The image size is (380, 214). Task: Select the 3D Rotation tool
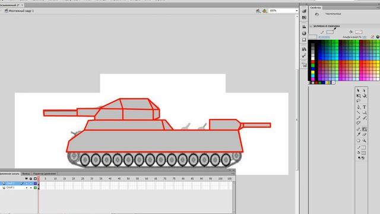(x=364, y=96)
